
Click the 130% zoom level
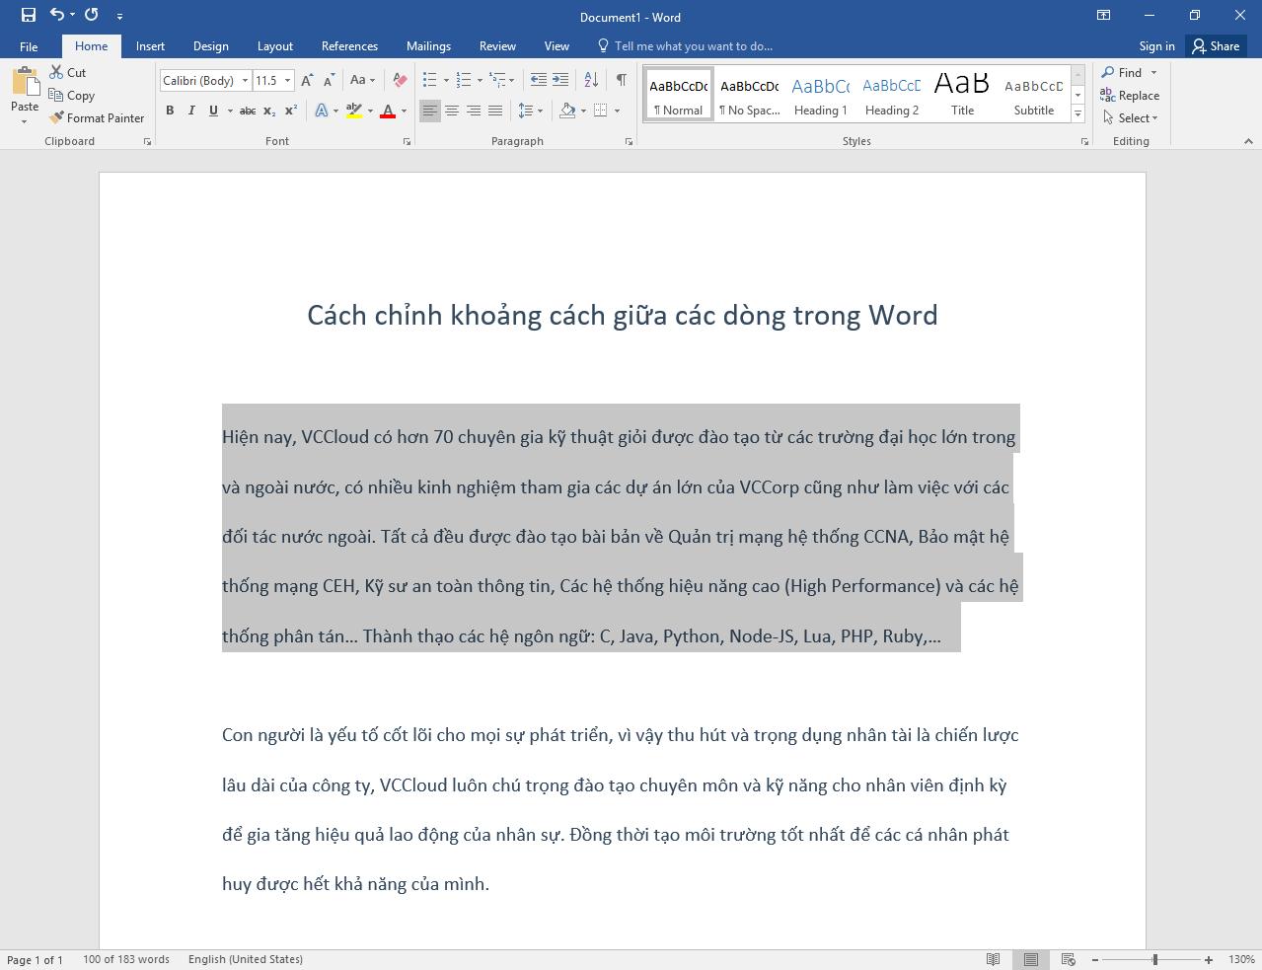click(1241, 959)
